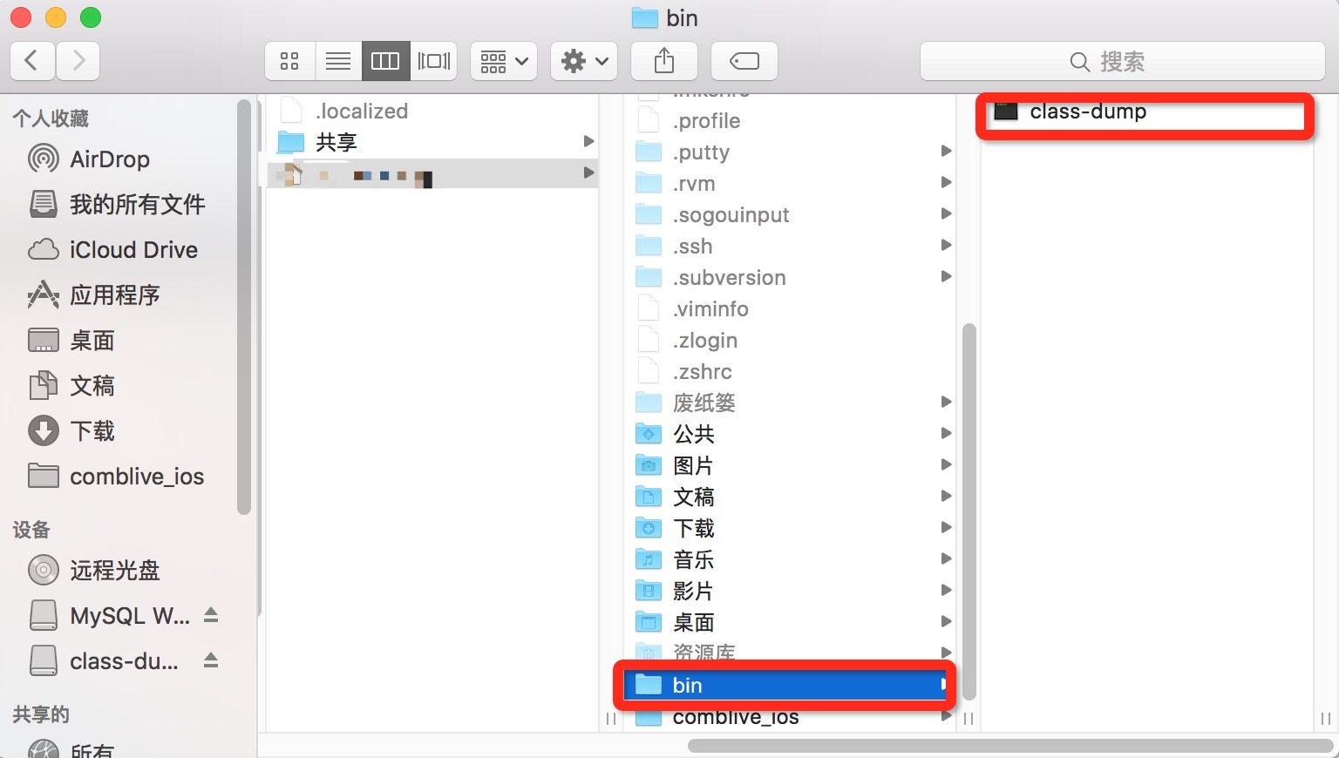This screenshot has width=1339, height=758.
Task: Switch to list view
Action: [x=338, y=61]
